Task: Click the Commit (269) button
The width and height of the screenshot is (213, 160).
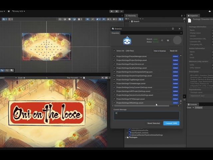Action: point(171,123)
